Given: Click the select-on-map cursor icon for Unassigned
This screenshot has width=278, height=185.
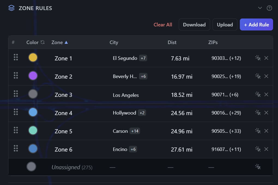Looking at the screenshot, I should coord(258,166).
